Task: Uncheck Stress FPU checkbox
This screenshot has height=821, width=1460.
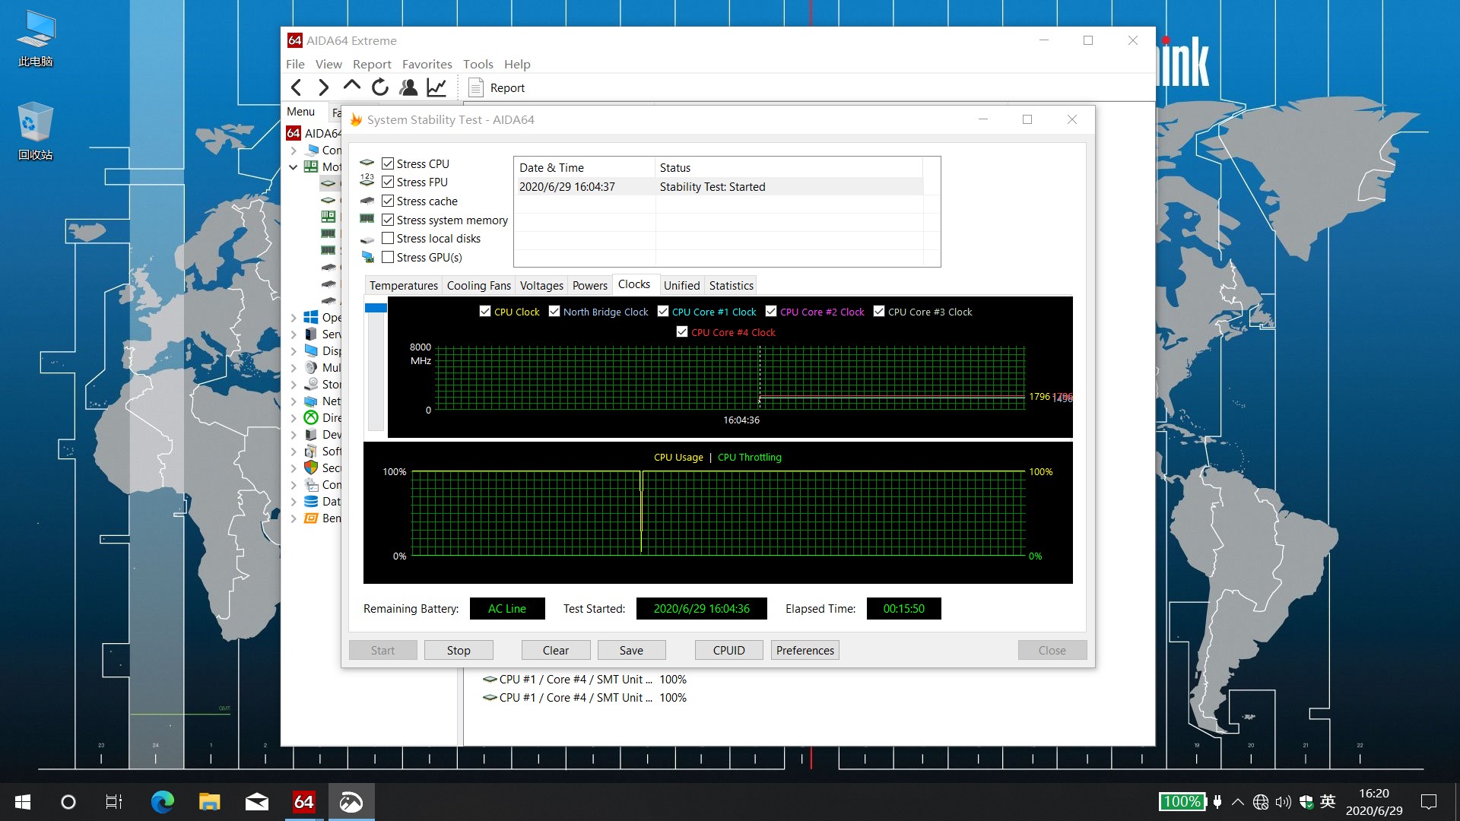Action: point(388,182)
